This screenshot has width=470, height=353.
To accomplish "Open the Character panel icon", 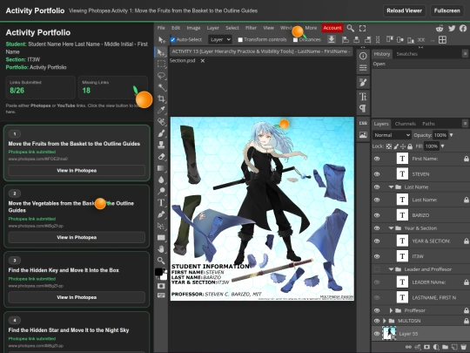I will [363, 97].
